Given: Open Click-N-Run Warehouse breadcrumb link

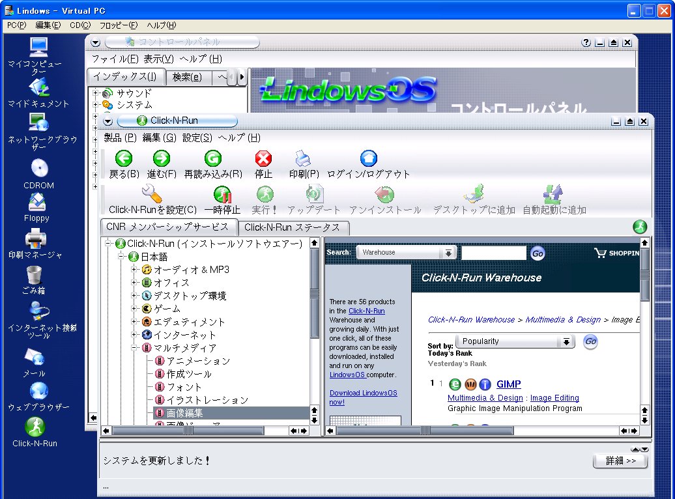Looking at the screenshot, I should click(x=471, y=319).
